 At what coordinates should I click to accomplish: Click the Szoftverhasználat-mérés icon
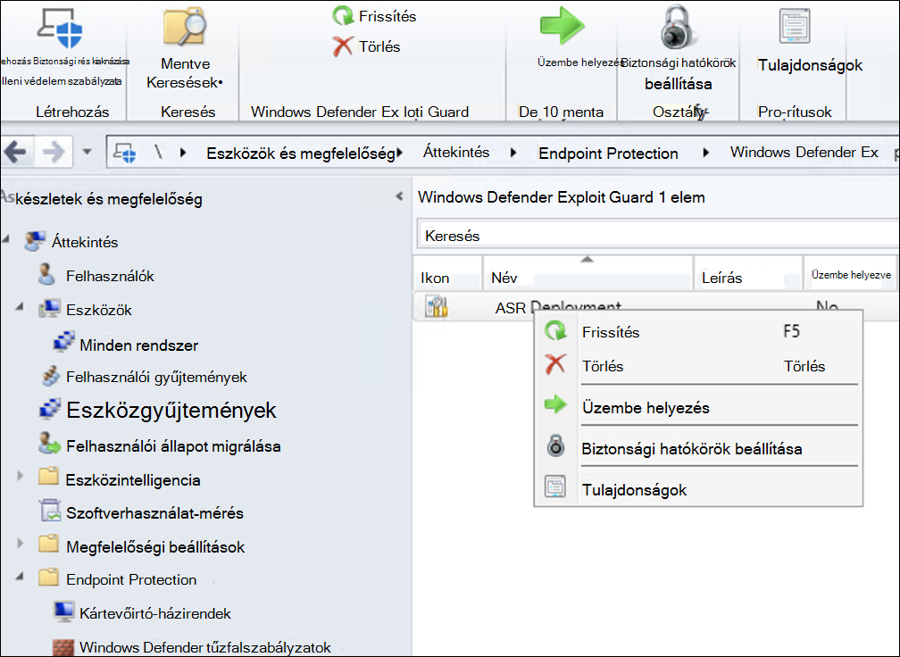pos(50,510)
